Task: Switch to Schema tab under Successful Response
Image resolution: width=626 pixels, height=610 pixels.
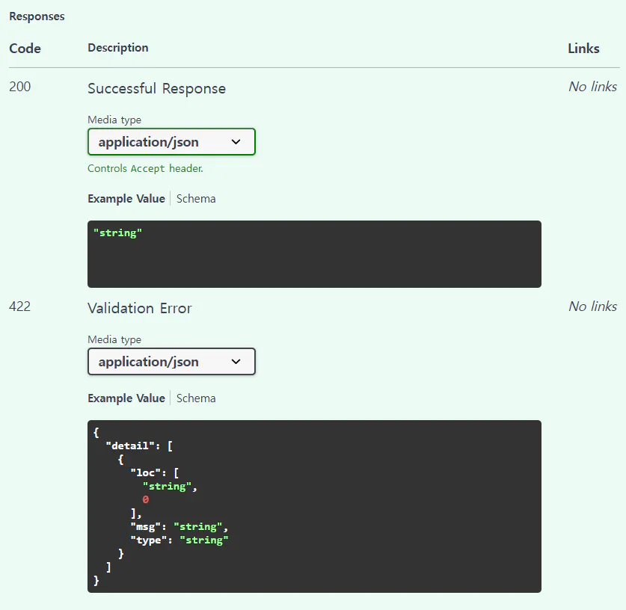Action: (196, 198)
